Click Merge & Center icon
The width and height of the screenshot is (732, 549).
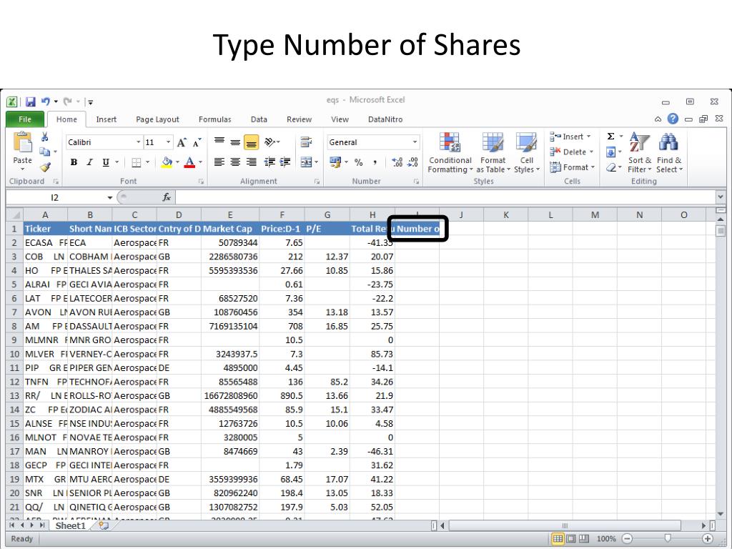[306, 162]
